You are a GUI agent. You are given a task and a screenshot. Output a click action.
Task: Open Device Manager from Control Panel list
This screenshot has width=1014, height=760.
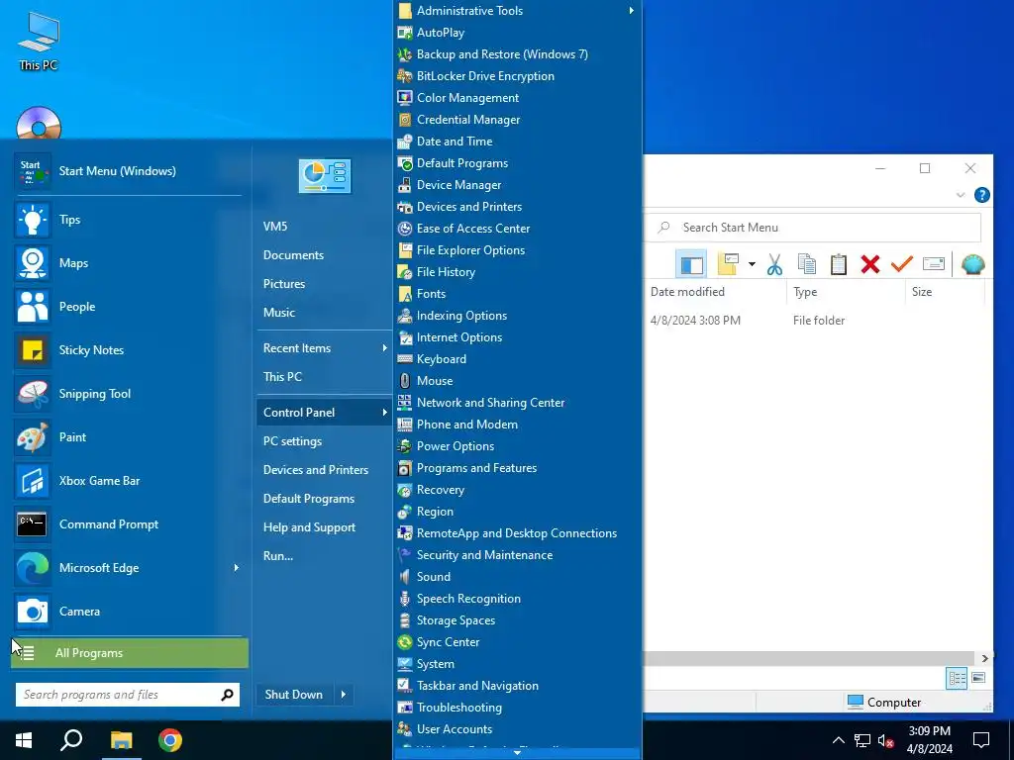coord(517,185)
